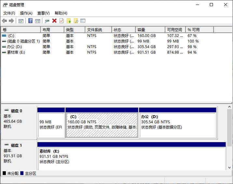Click the vertical scrollbar thumb in disk pane
Screen dimensions: 233x184
click(x=229, y=128)
